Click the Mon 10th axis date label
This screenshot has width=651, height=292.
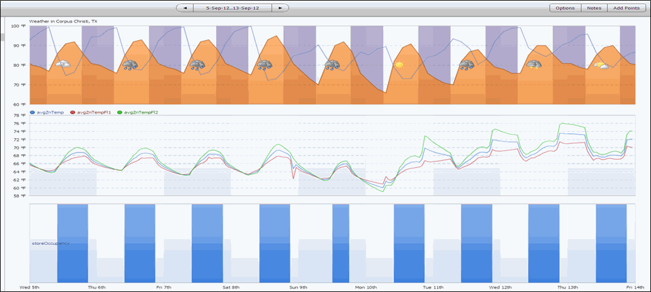point(365,287)
